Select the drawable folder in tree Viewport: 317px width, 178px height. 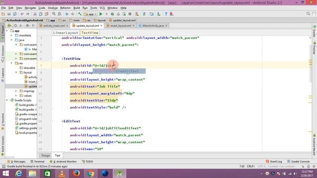click(28, 68)
